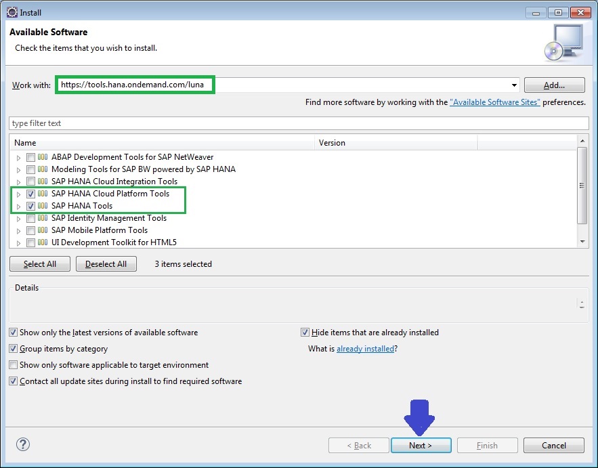The width and height of the screenshot is (598, 468).
Task: Expand SAP HANA Cloud Platform Tools node
Action: (18, 194)
